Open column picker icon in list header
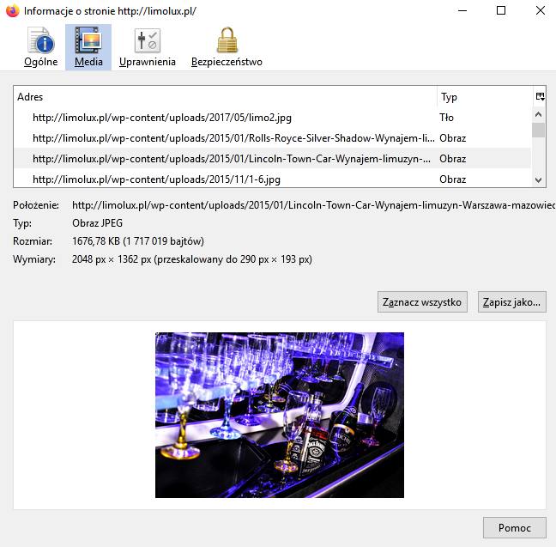This screenshot has height=547, width=556. point(540,96)
